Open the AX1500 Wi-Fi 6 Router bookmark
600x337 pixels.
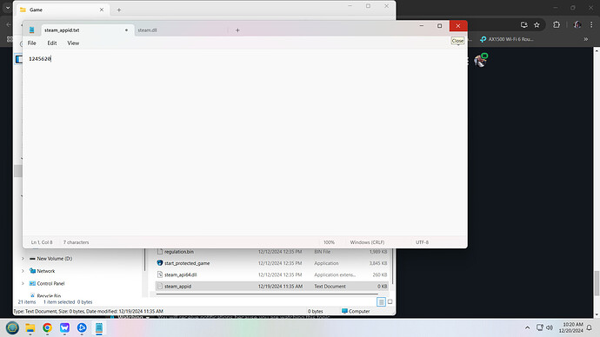[x=507, y=39]
